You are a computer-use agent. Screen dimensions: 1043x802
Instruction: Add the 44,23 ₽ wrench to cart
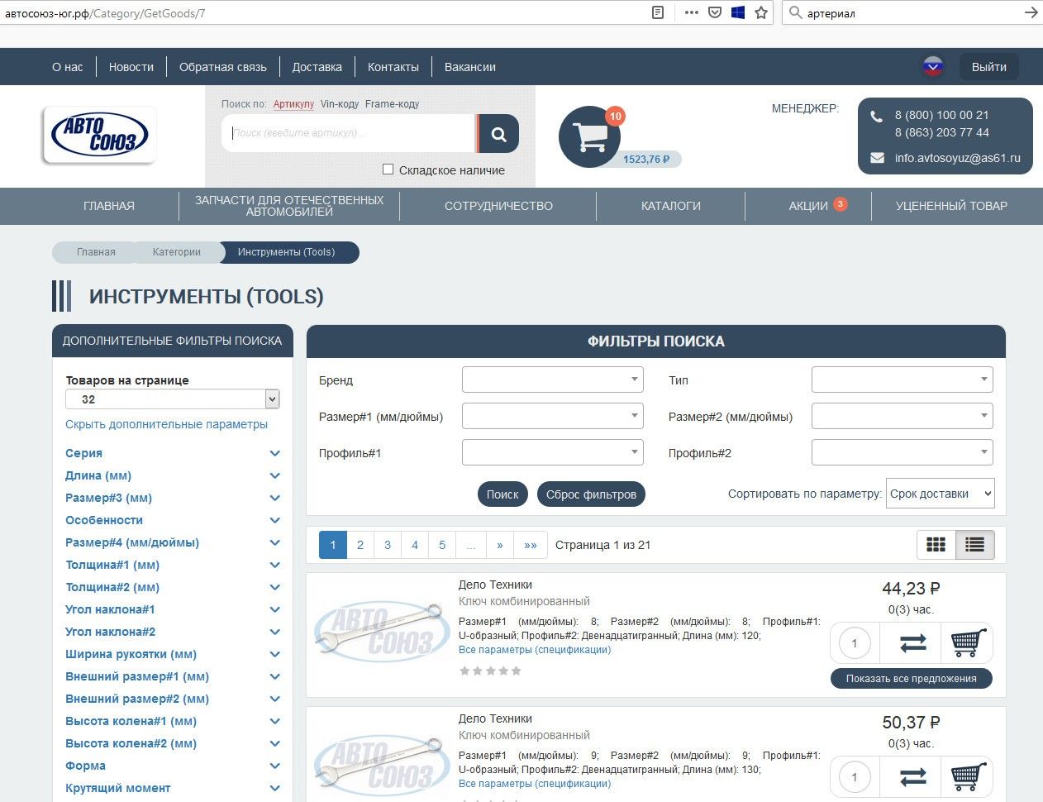click(968, 643)
